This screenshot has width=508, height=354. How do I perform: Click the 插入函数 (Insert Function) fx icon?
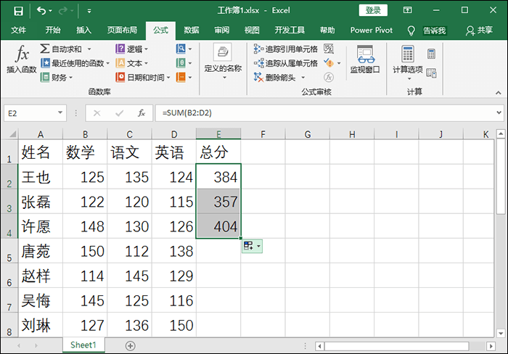22,58
